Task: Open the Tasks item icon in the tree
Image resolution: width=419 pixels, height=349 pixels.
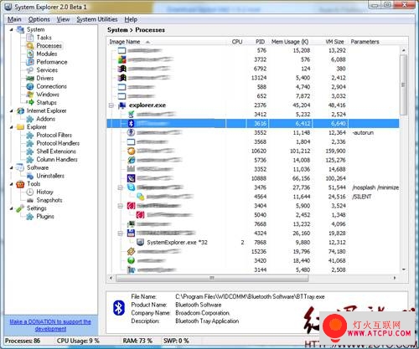Action: click(30, 38)
